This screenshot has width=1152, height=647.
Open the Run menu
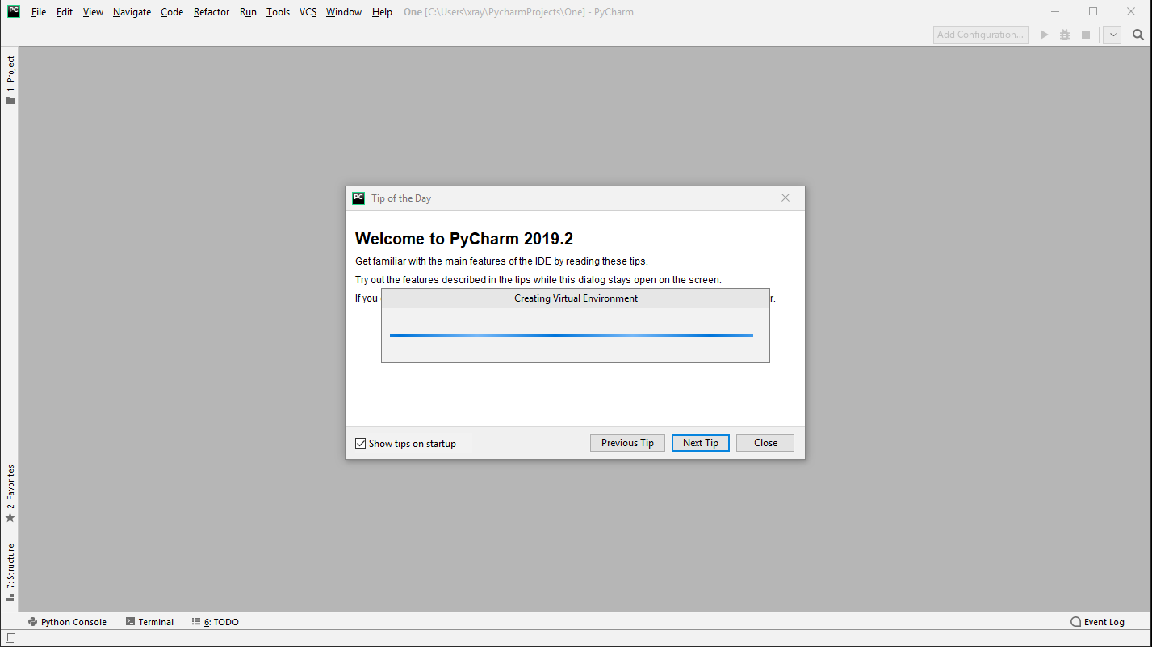point(248,12)
